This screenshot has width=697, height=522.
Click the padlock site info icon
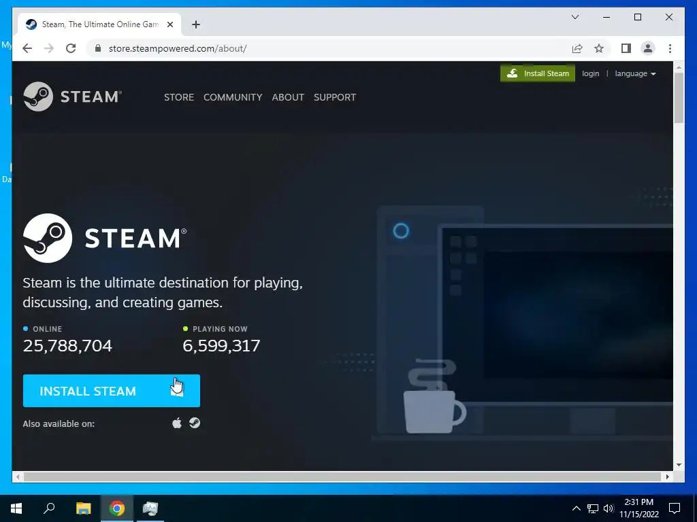point(98,48)
